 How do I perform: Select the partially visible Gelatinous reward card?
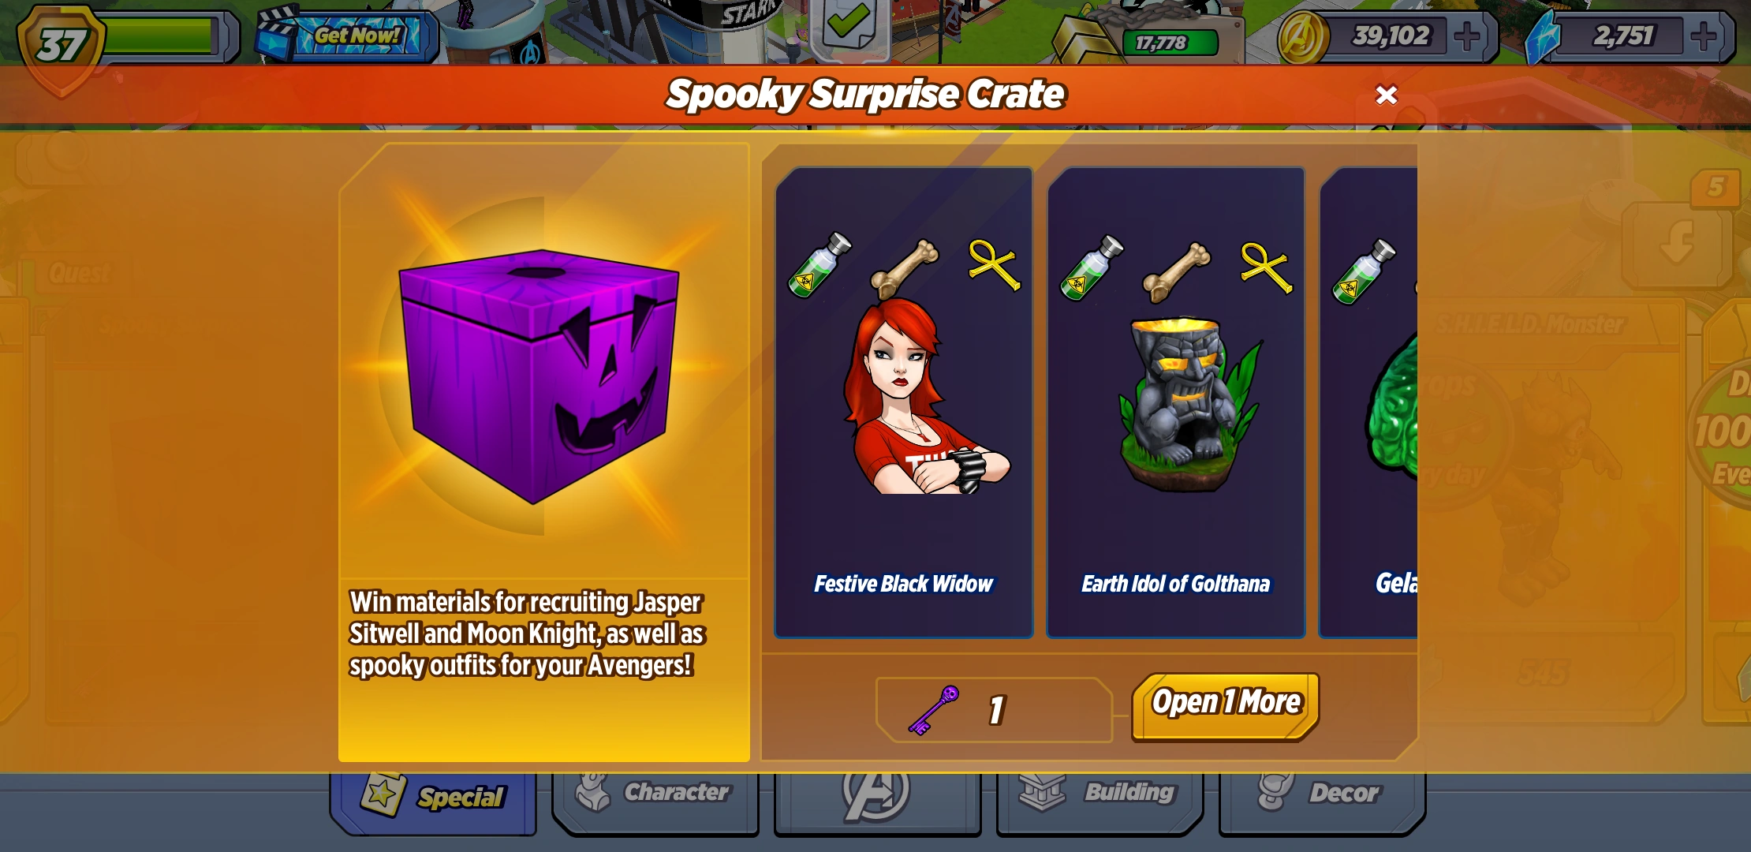point(1368,402)
